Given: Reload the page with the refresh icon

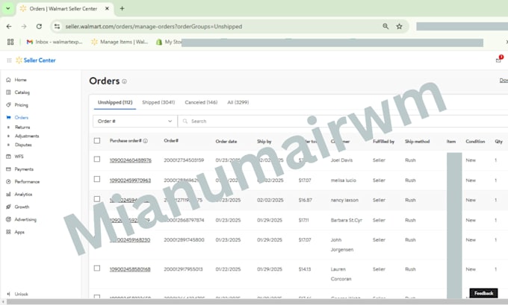Looking at the screenshot, I should pyautogui.click(x=39, y=26).
